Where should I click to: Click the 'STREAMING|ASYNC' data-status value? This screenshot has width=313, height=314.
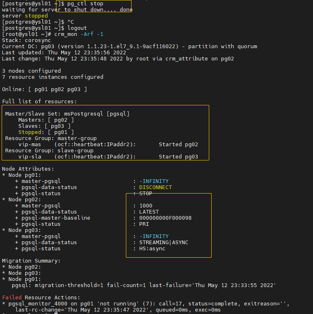pyautogui.click(x=164, y=243)
